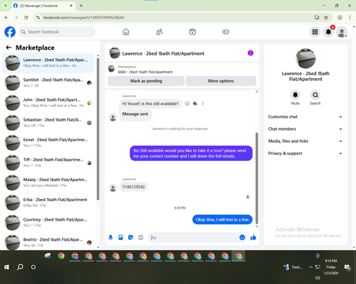Click the More options button

pos(221,81)
